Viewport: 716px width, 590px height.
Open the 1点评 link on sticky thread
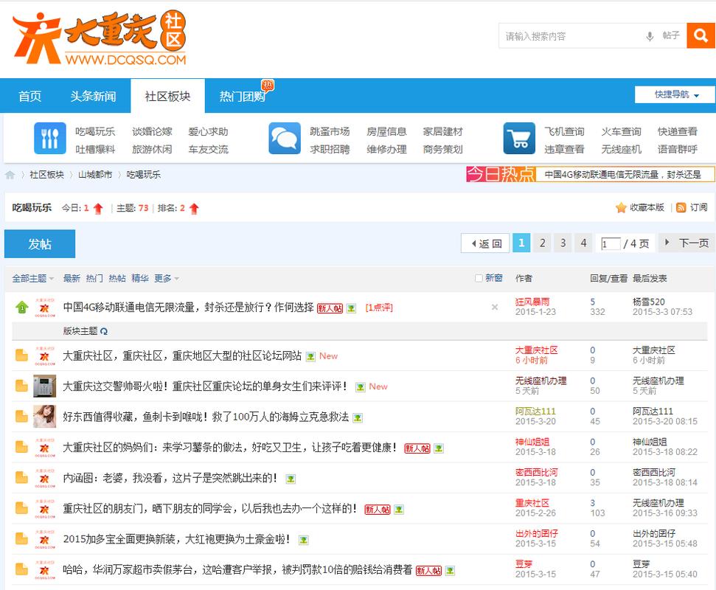click(379, 308)
